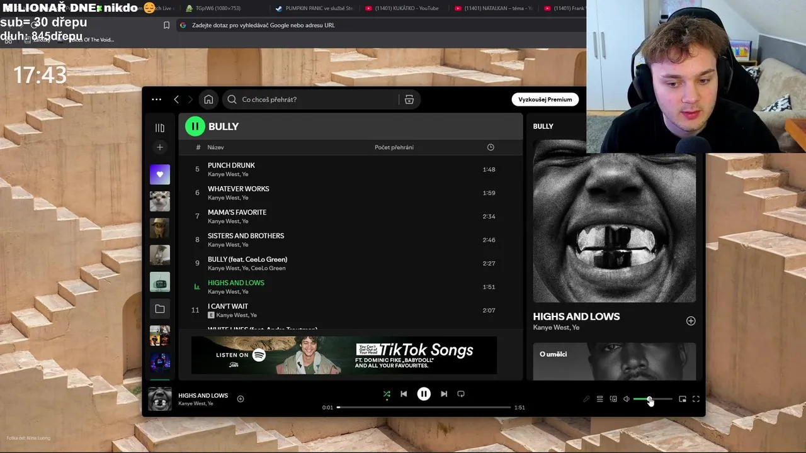Image resolution: width=806 pixels, height=453 pixels.
Task: Toggle repeat mode
Action: [x=461, y=394]
